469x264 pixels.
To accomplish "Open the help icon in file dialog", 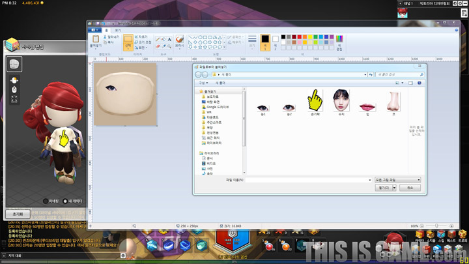I will pyautogui.click(x=418, y=83).
